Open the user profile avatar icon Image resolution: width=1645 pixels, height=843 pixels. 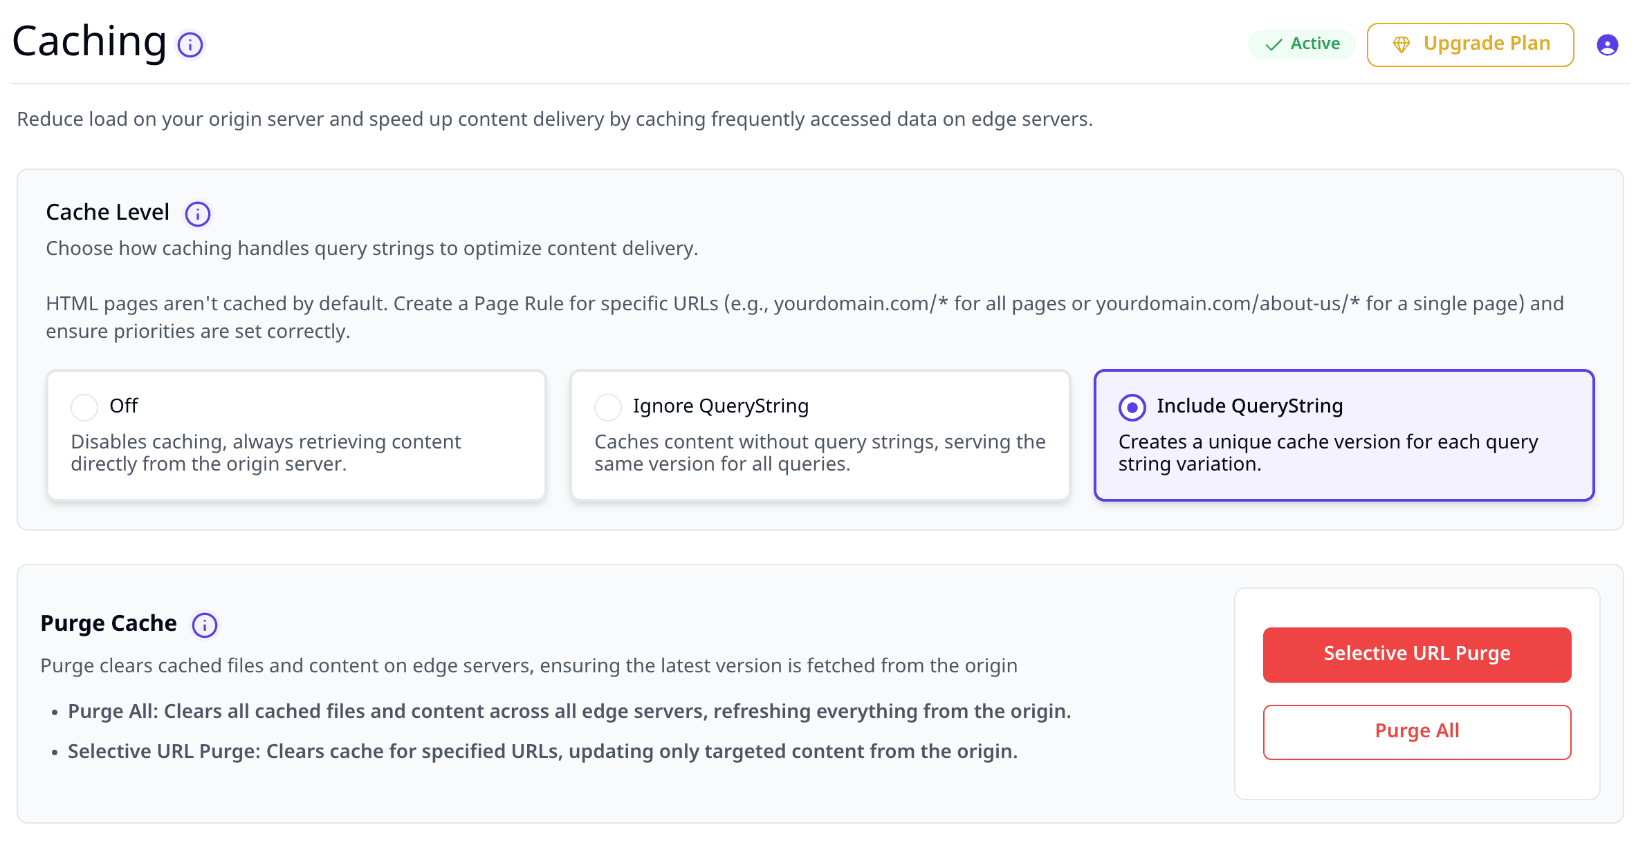click(1607, 45)
